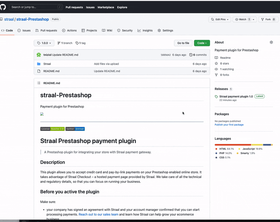
Task: Open the Wiki tab
Action: (107, 30)
